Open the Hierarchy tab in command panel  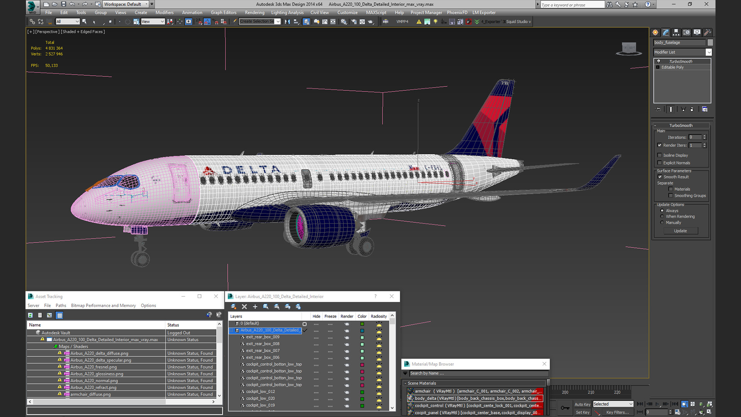point(676,32)
